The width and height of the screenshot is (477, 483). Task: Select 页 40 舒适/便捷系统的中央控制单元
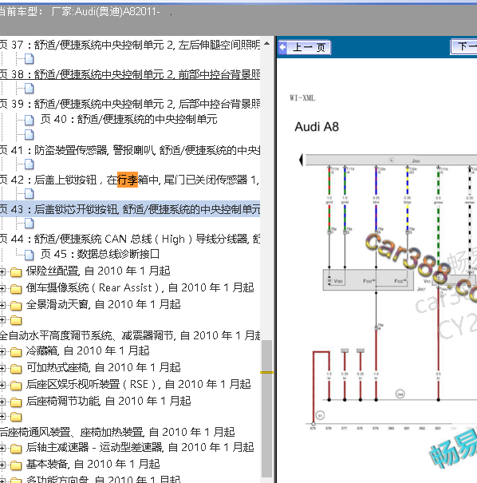129,119
